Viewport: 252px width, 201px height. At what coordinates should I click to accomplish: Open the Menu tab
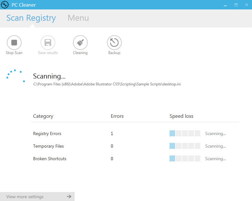[78, 18]
